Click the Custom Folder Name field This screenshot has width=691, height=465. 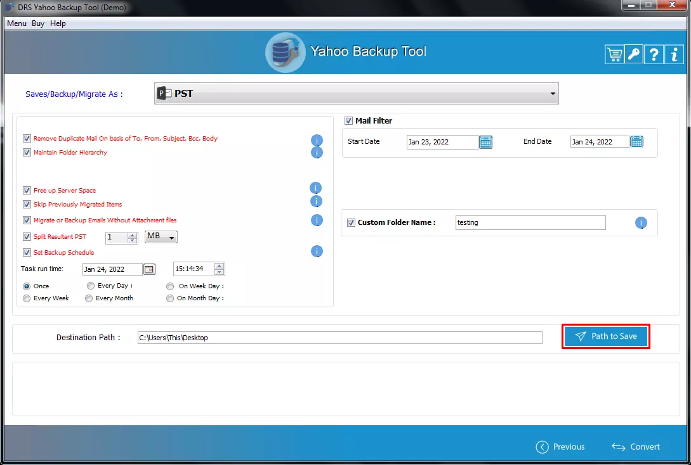530,222
